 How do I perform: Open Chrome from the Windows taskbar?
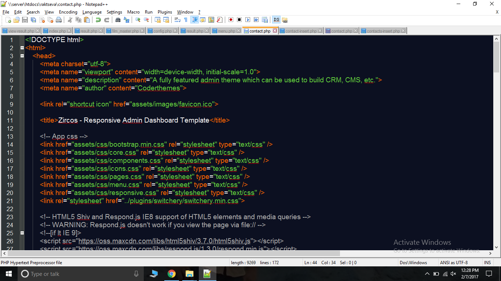pyautogui.click(x=171, y=274)
